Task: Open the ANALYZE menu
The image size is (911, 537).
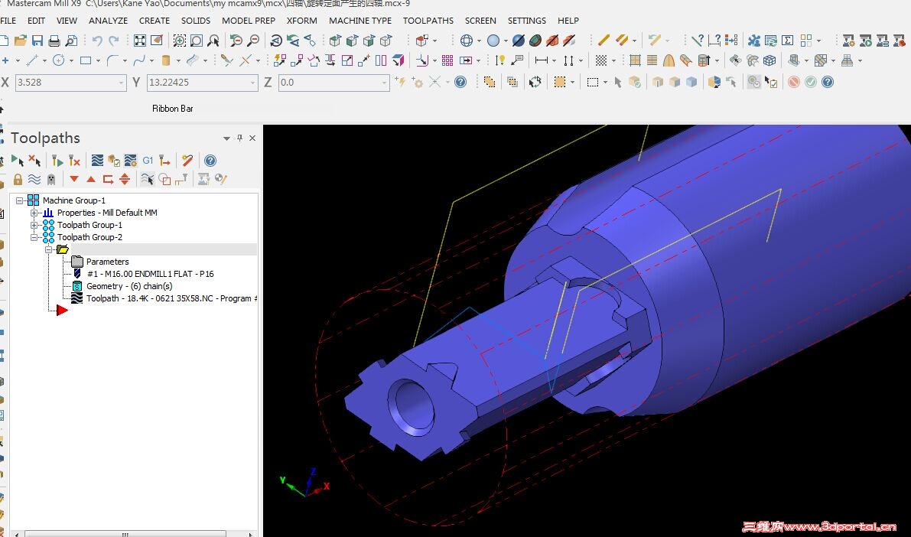Action: point(108,21)
